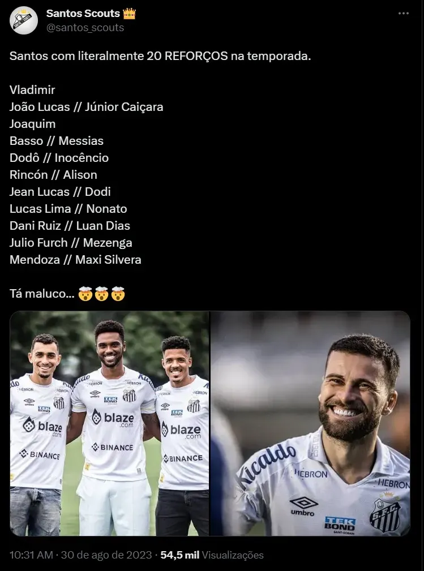Click the Lucas Lima // Nonato line
The height and width of the screenshot is (571, 424).
68,209
